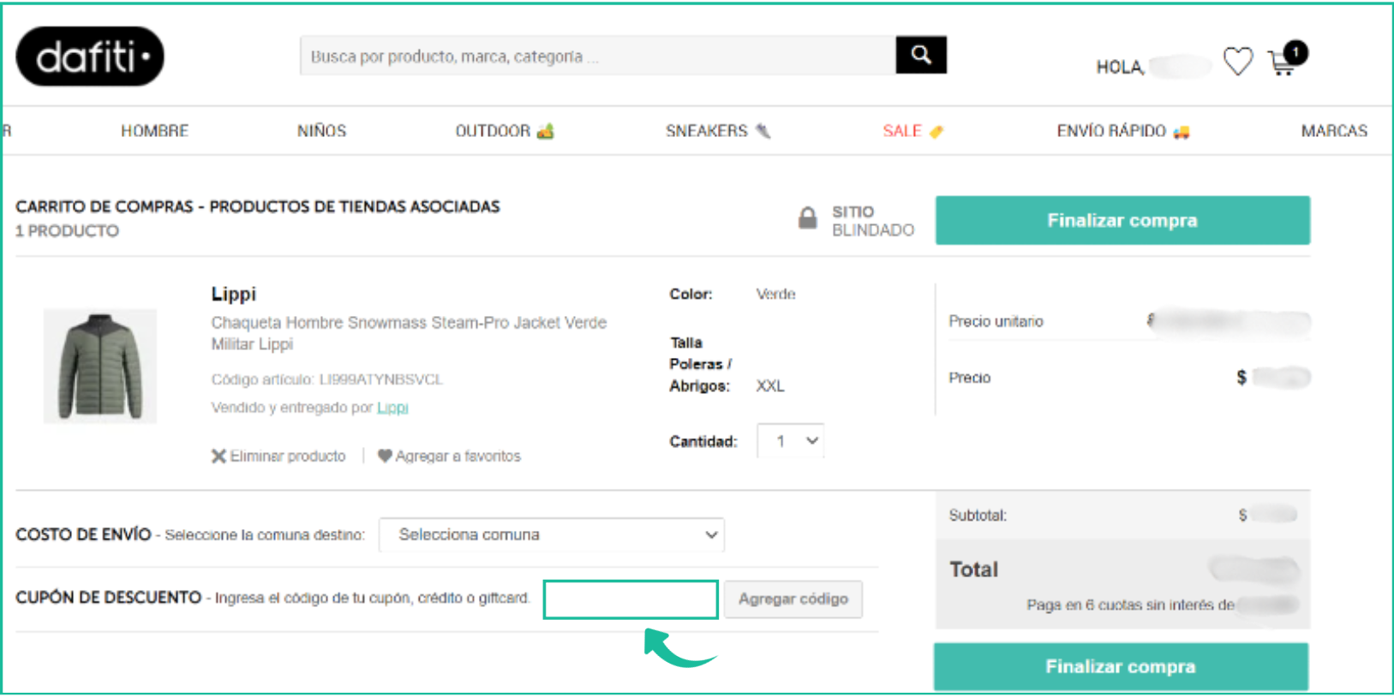Focus the product search field
This screenshot has height=697, width=1394.
pyautogui.click(x=598, y=56)
